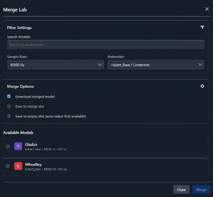Click the filter funnel icon
The image size is (213, 197).
click(x=202, y=28)
